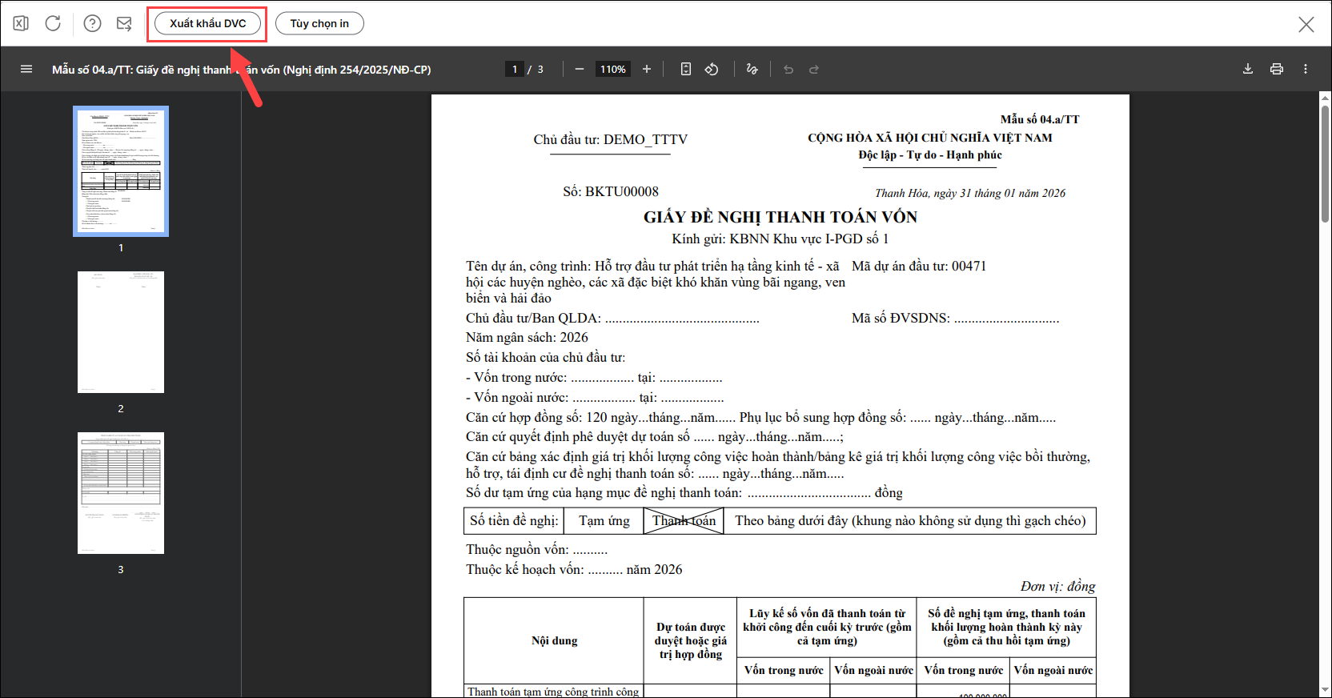The width and height of the screenshot is (1332, 698).
Task: Click the Kính gửi: KBNN Khu vực line
Action: tap(780, 239)
